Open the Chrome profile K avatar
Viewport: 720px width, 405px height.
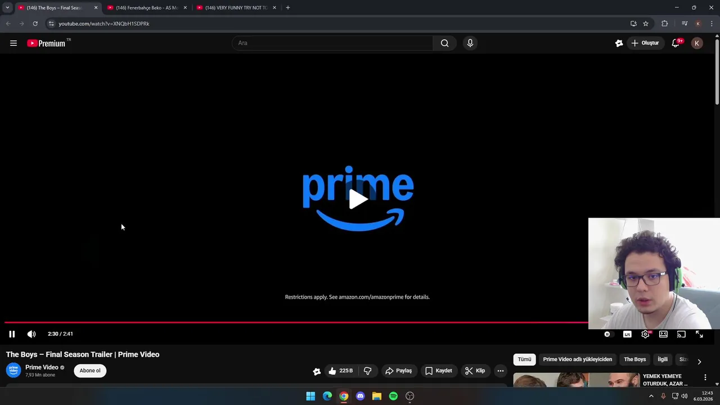point(698,24)
